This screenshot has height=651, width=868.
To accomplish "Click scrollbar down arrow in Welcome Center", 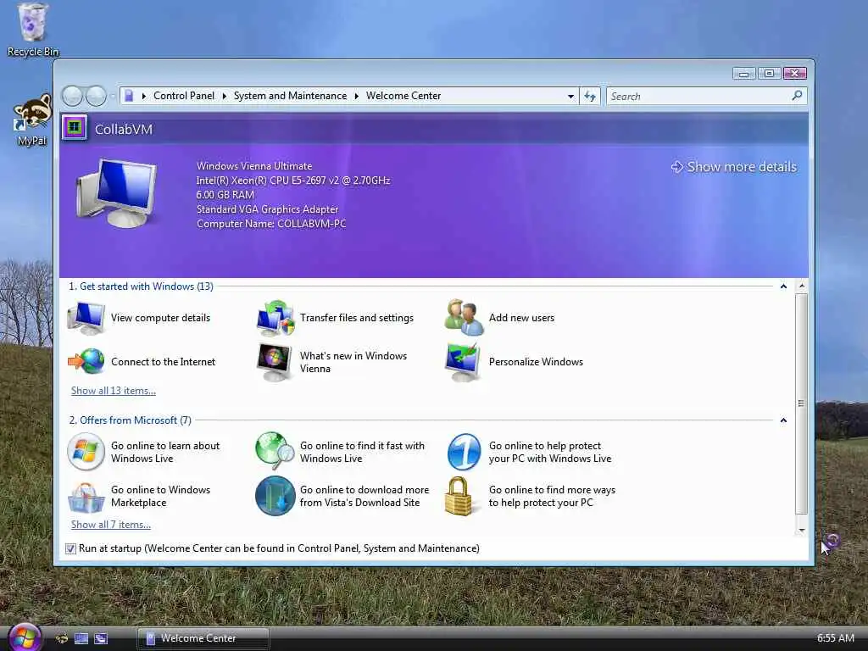I will [x=802, y=531].
